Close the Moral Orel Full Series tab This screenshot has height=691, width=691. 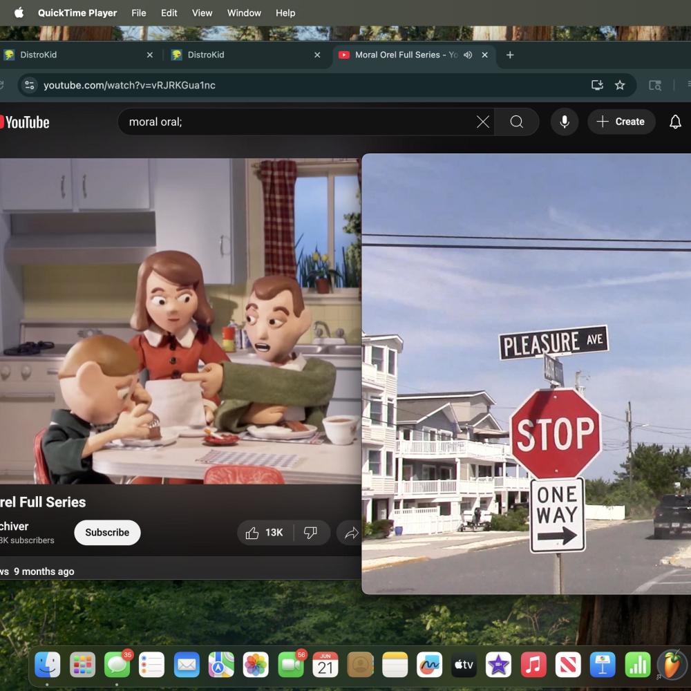[x=485, y=55]
